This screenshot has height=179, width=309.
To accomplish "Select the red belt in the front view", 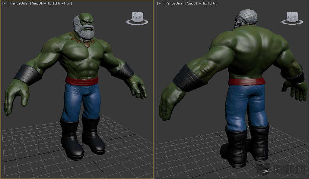I will pos(82,81).
